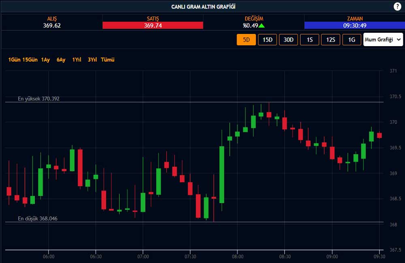Switch to the 15D candle interval
Image resolution: width=405 pixels, height=263 pixels.
coord(267,40)
